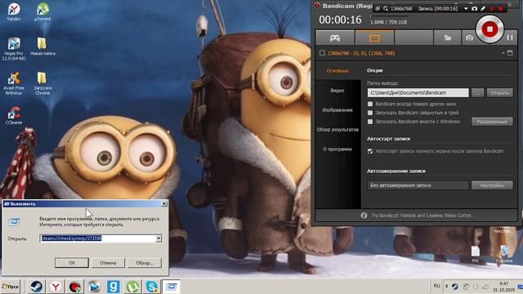Expand the dropdown arrow in the recording overlay bar
The width and height of the screenshot is (523, 294).
point(466,9)
